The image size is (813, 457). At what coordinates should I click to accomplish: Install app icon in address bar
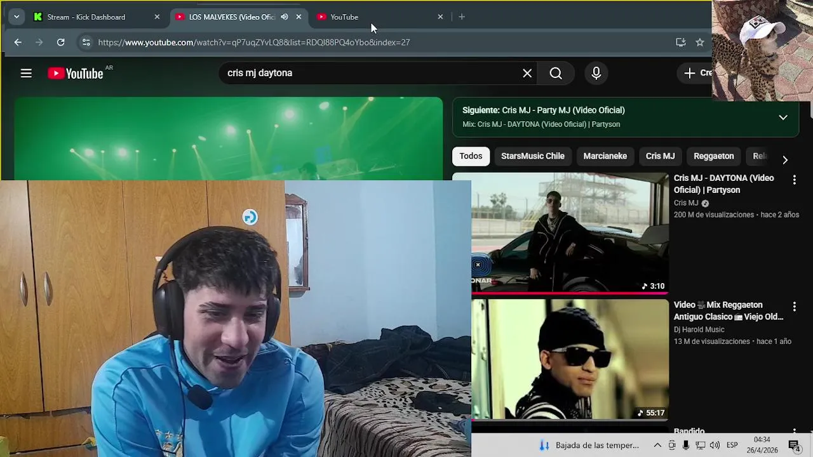[680, 42]
